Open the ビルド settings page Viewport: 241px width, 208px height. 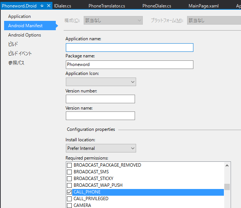coord(13,44)
